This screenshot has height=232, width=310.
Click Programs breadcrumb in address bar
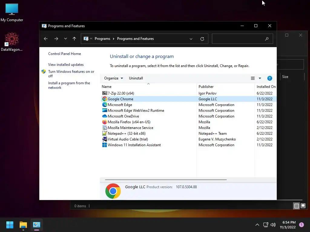tap(102, 39)
